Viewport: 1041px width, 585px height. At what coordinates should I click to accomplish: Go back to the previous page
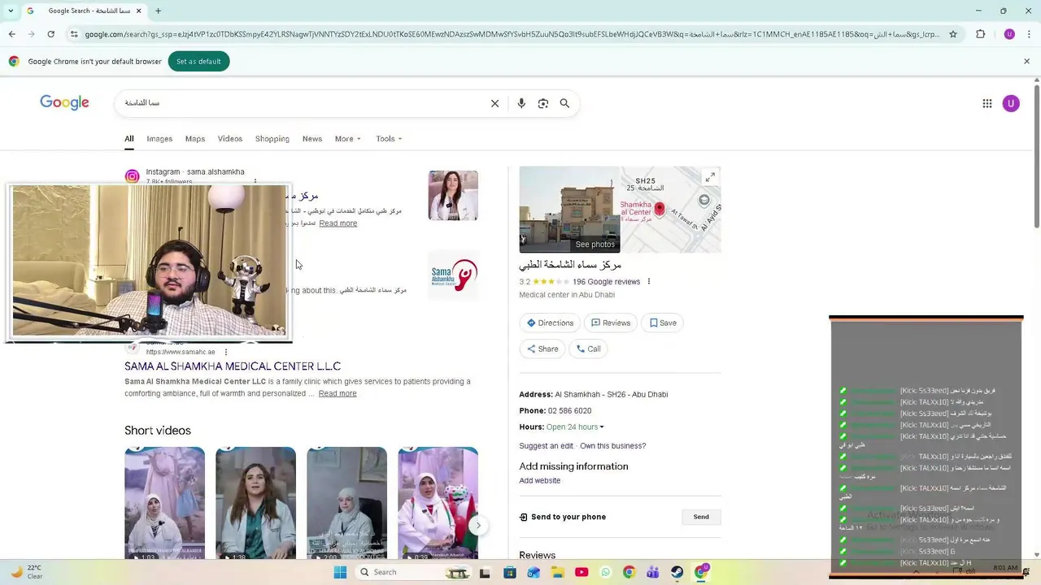tap(11, 34)
